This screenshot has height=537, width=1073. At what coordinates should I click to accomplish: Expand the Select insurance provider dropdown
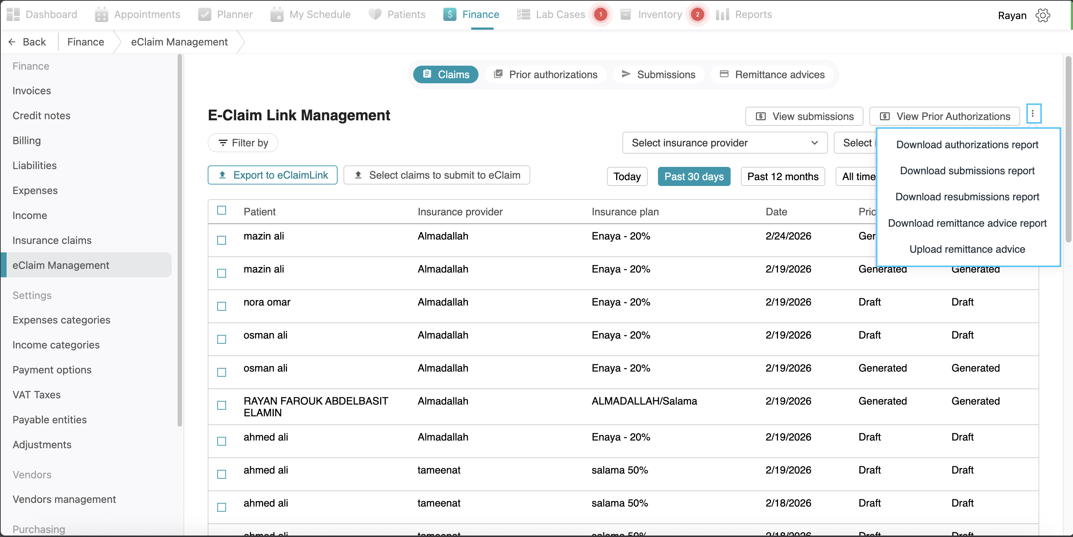point(724,143)
